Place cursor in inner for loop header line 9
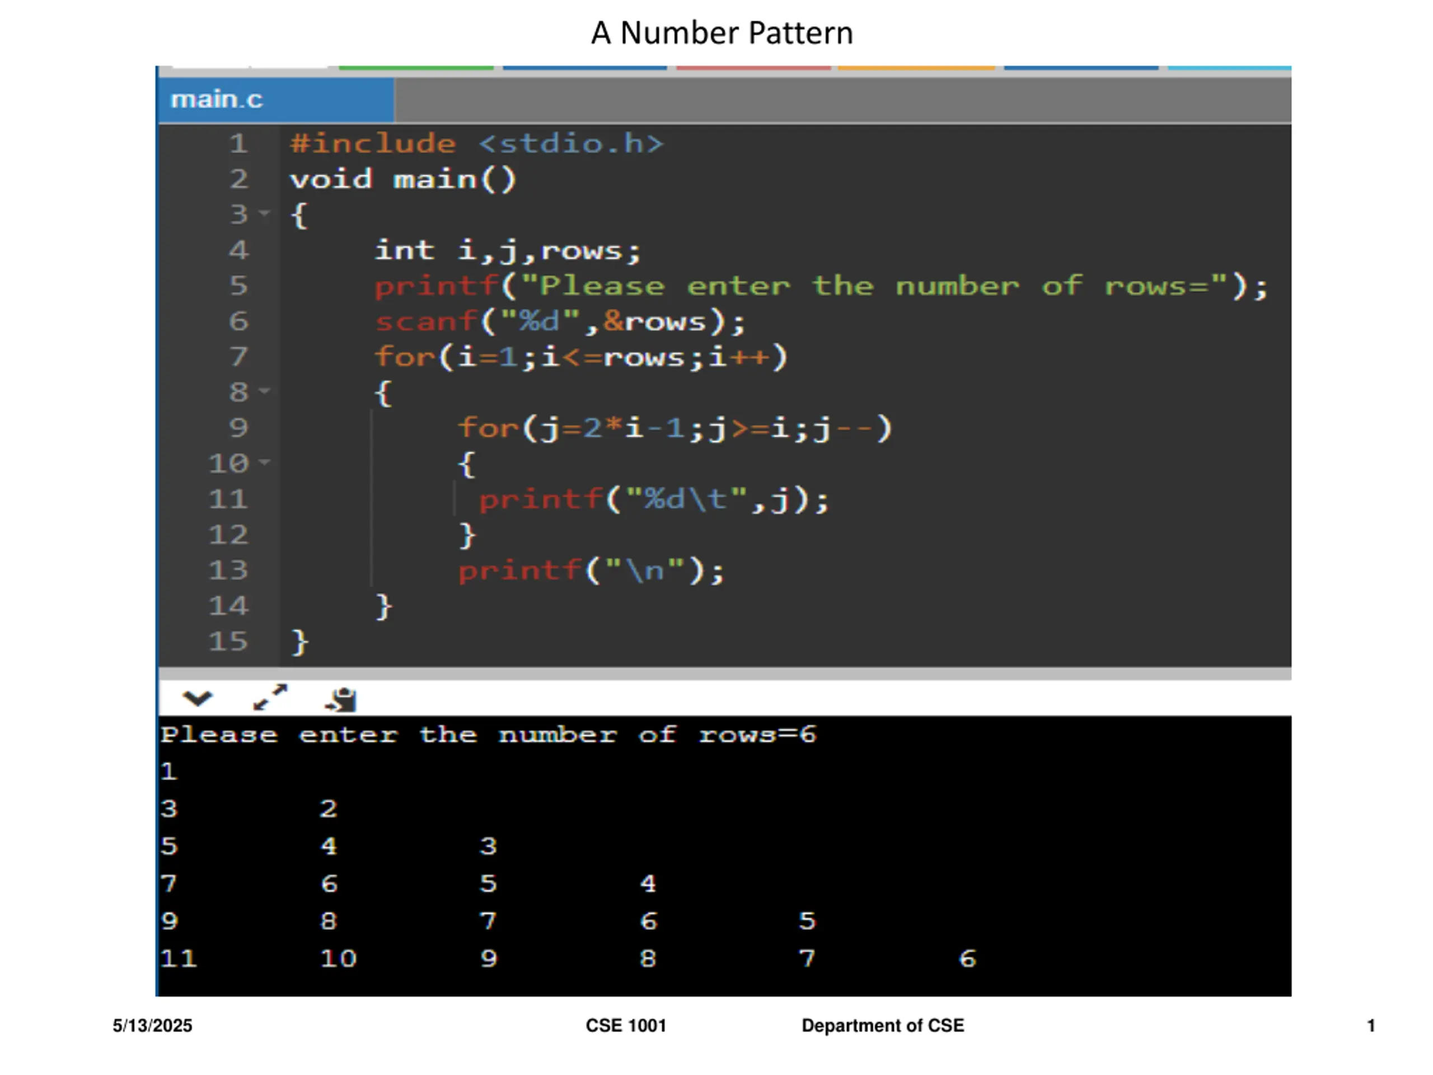The height and width of the screenshot is (1075, 1433). pos(675,428)
